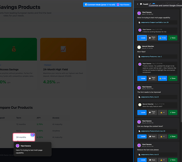Toggle the +1 vote on 'Nice Vipul!' comment
The width and height of the screenshot is (182, 162).
click(x=162, y=78)
